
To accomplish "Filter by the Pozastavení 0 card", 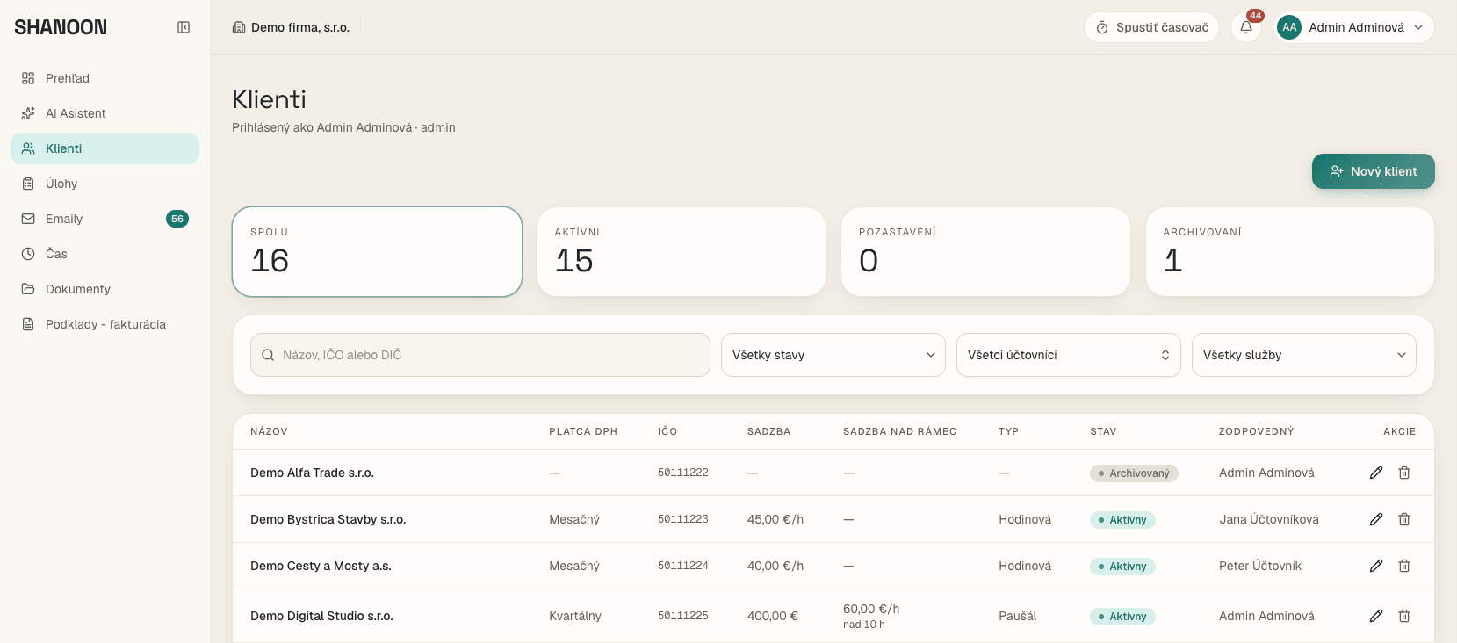I will click(x=985, y=252).
